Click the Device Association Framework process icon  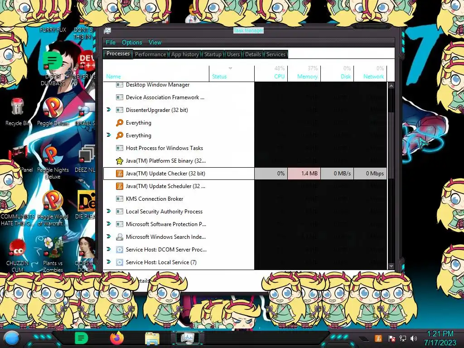click(119, 97)
